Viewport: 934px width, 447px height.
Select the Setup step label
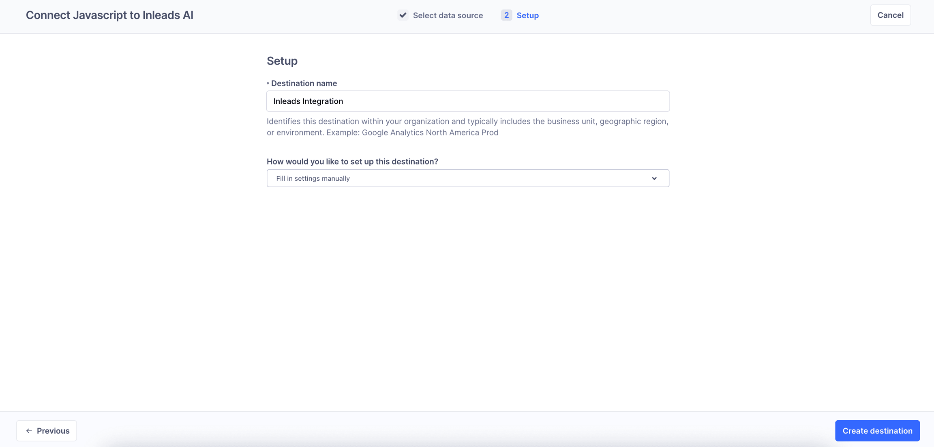click(x=527, y=15)
